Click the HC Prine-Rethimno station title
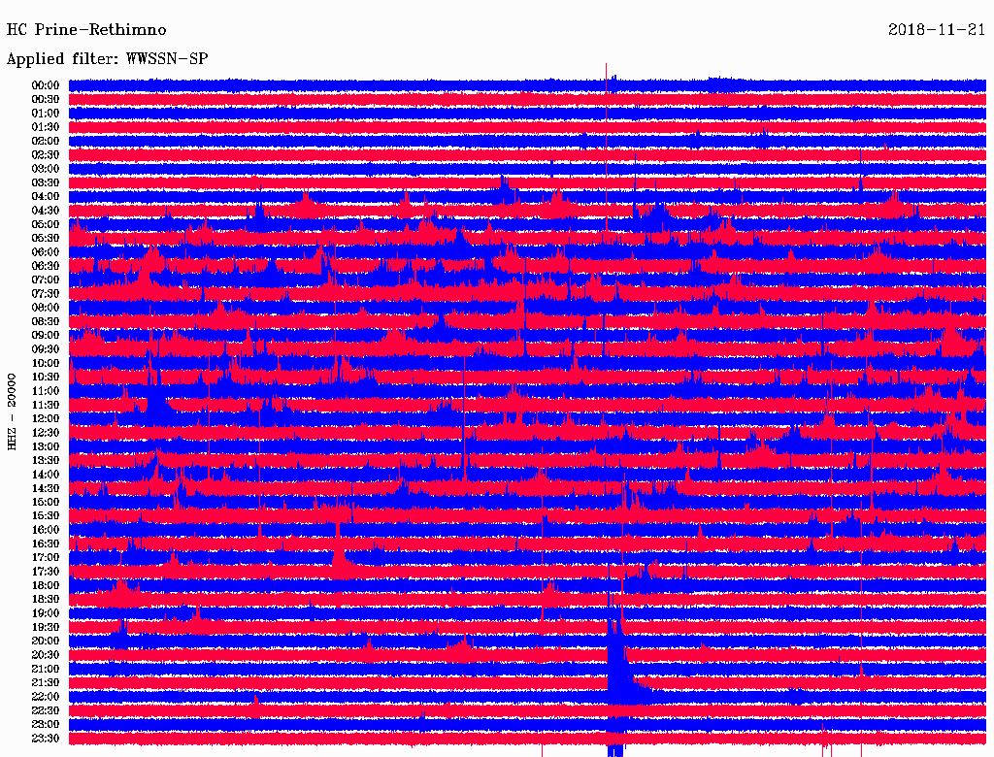The width and height of the screenshot is (994, 757). [x=86, y=30]
